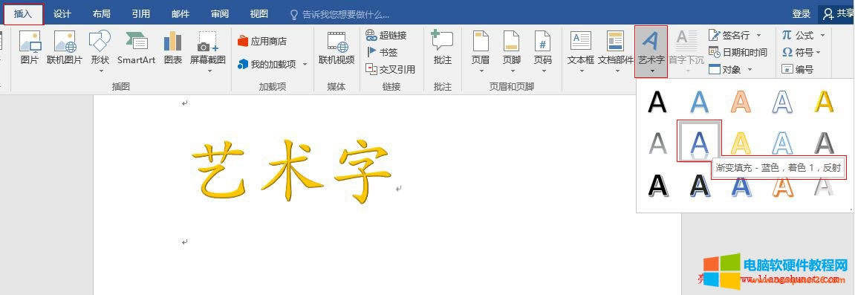Select the light yellow WordArt style, second row

[x=741, y=143]
